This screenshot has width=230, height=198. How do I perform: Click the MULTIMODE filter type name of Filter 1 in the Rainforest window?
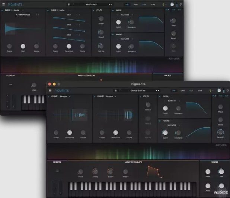(x=125, y=15)
